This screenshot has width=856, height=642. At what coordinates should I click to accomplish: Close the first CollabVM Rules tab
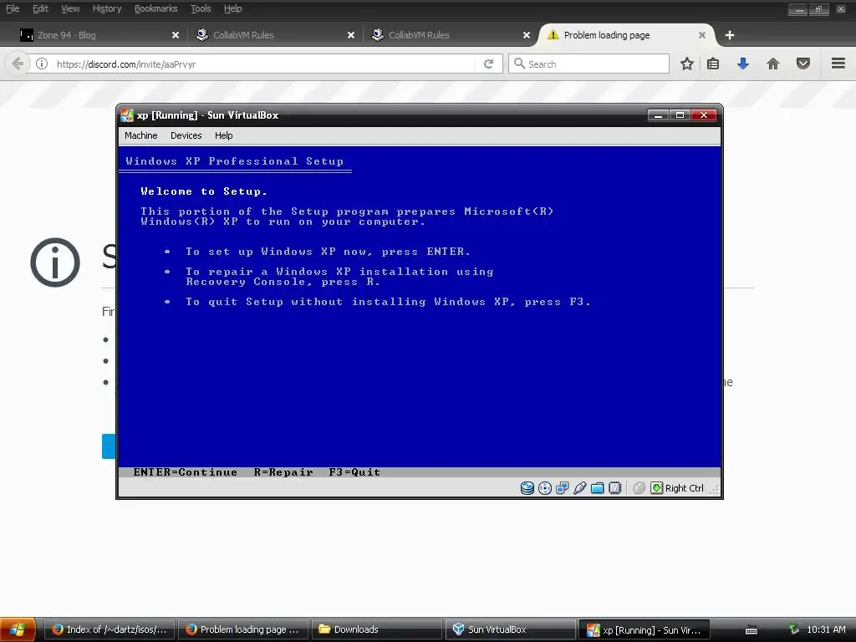point(351,35)
